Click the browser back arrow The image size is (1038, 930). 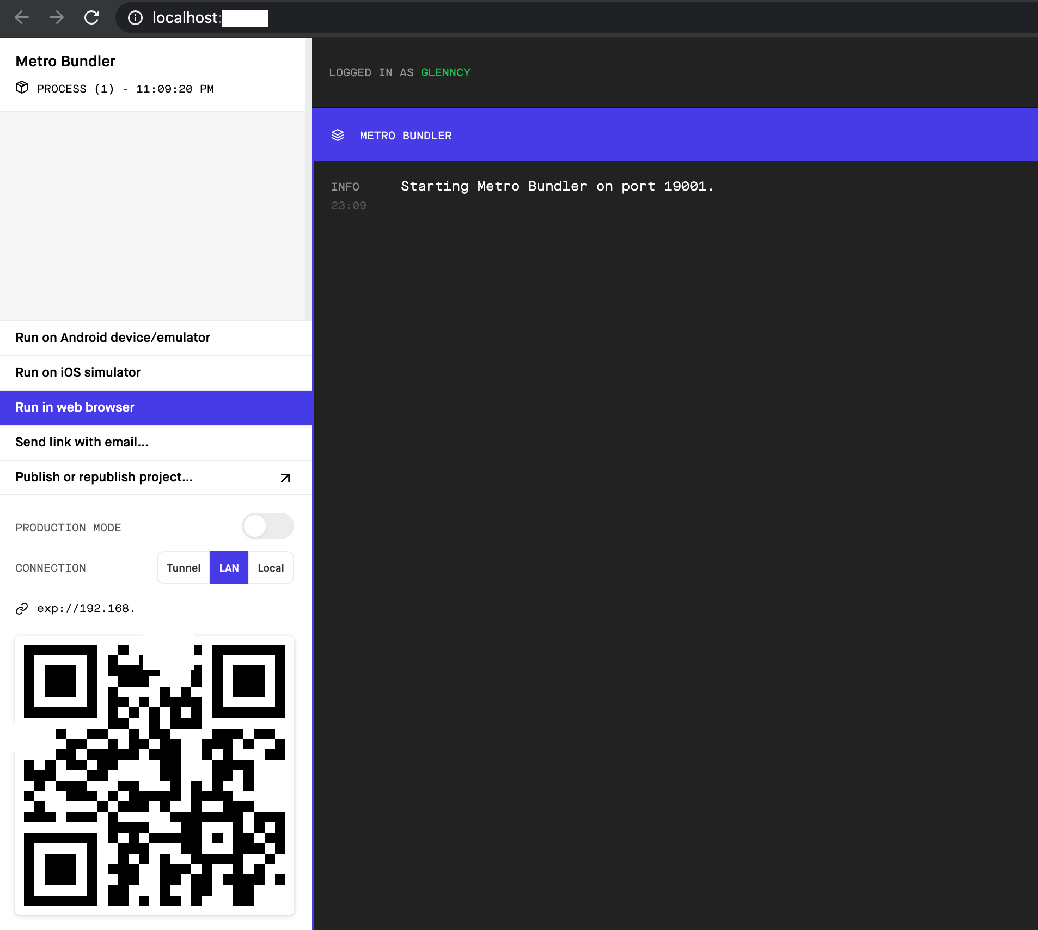point(22,17)
